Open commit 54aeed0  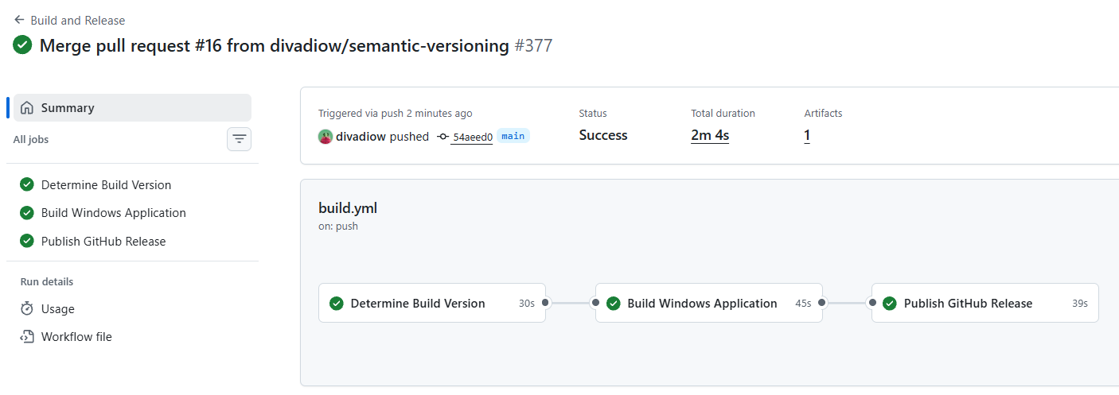click(473, 137)
